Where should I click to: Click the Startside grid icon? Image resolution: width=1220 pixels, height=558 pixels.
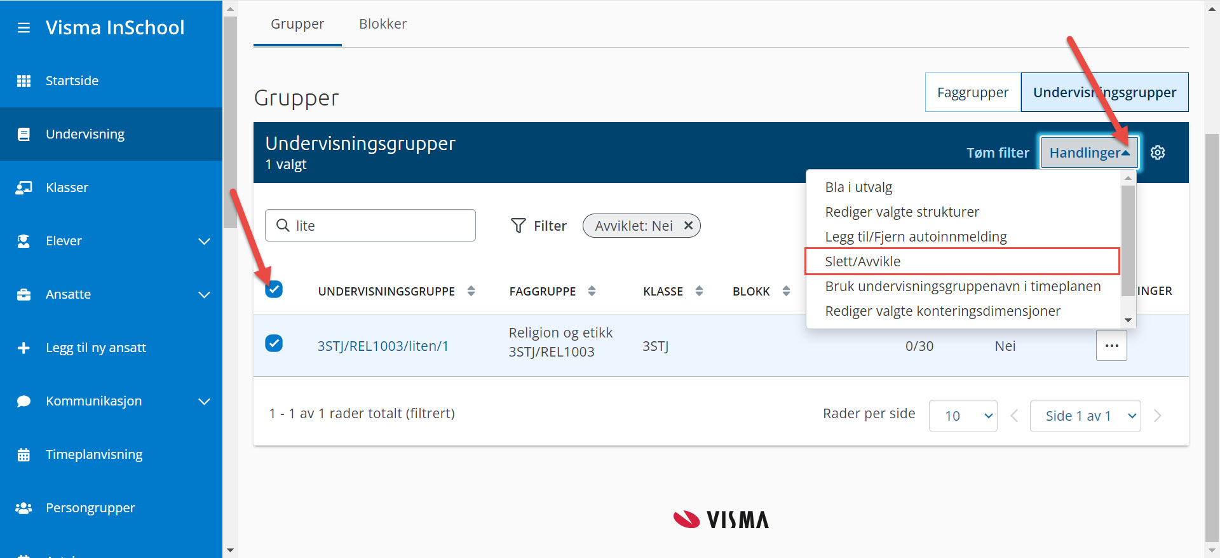[24, 81]
